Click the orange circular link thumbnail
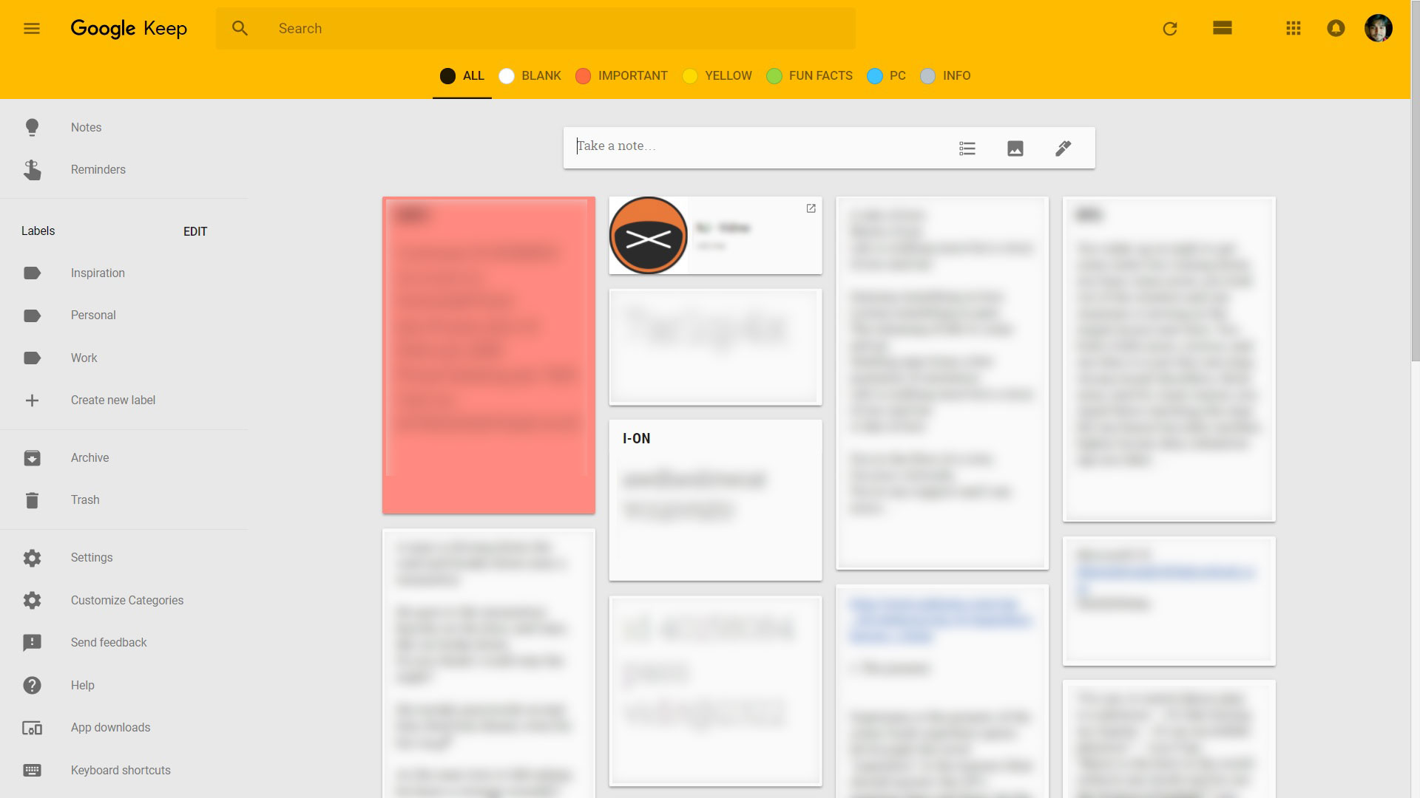Image resolution: width=1420 pixels, height=798 pixels. (x=648, y=236)
